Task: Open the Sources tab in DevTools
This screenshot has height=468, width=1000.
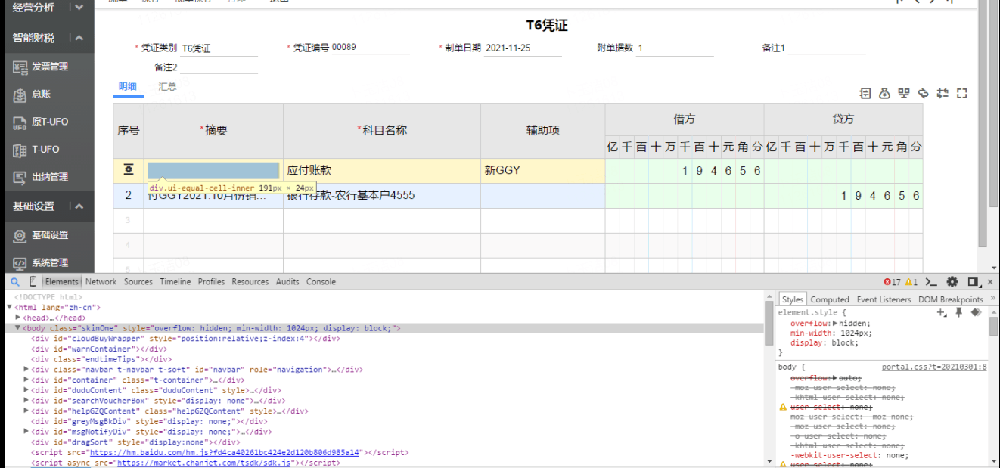Action: pos(138,282)
